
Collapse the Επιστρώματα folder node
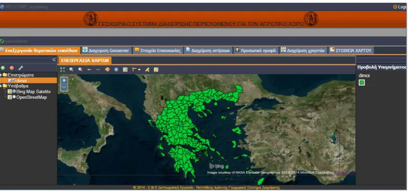point(1,75)
